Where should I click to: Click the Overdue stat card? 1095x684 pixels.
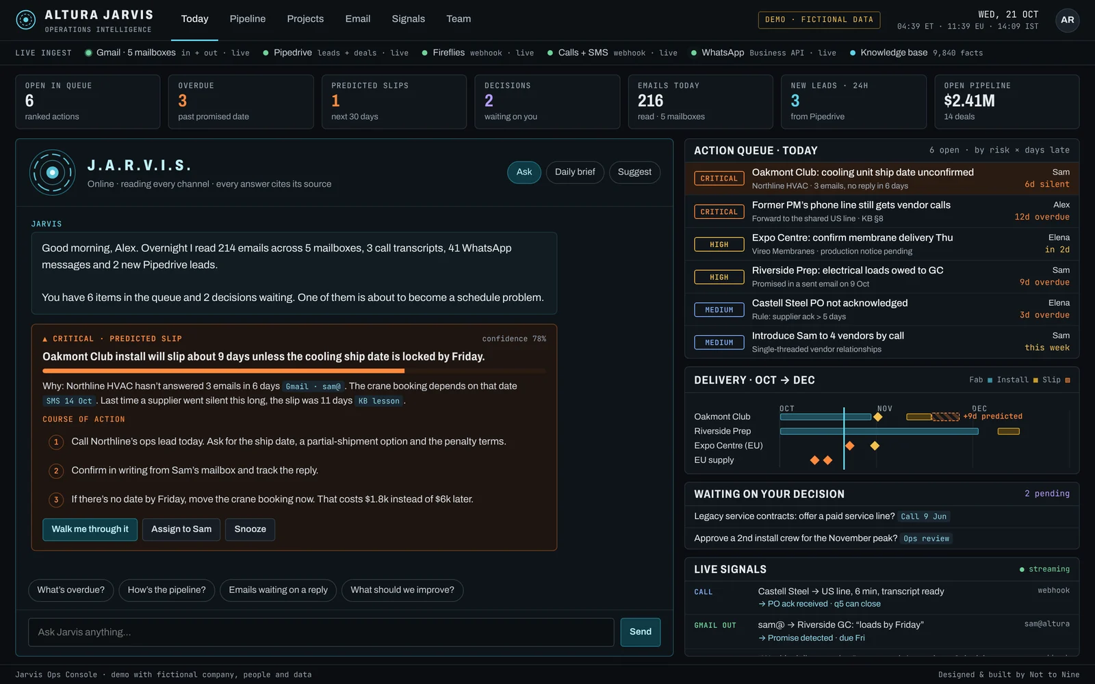241,102
